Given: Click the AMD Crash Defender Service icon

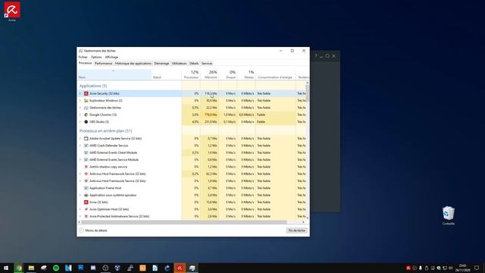Looking at the screenshot, I should 86,146.
